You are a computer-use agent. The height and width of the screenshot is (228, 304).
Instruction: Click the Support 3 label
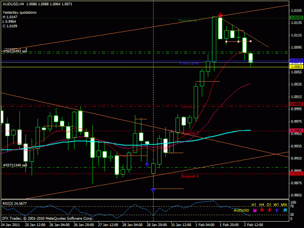(x=190, y=176)
